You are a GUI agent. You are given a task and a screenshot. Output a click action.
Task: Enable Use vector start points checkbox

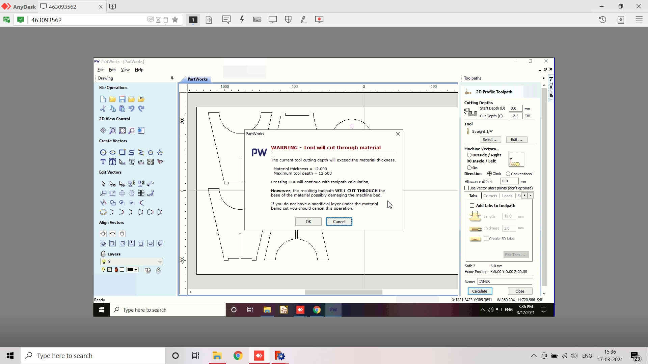[467, 188]
